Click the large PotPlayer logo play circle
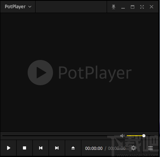 pyautogui.click(x=40, y=73)
